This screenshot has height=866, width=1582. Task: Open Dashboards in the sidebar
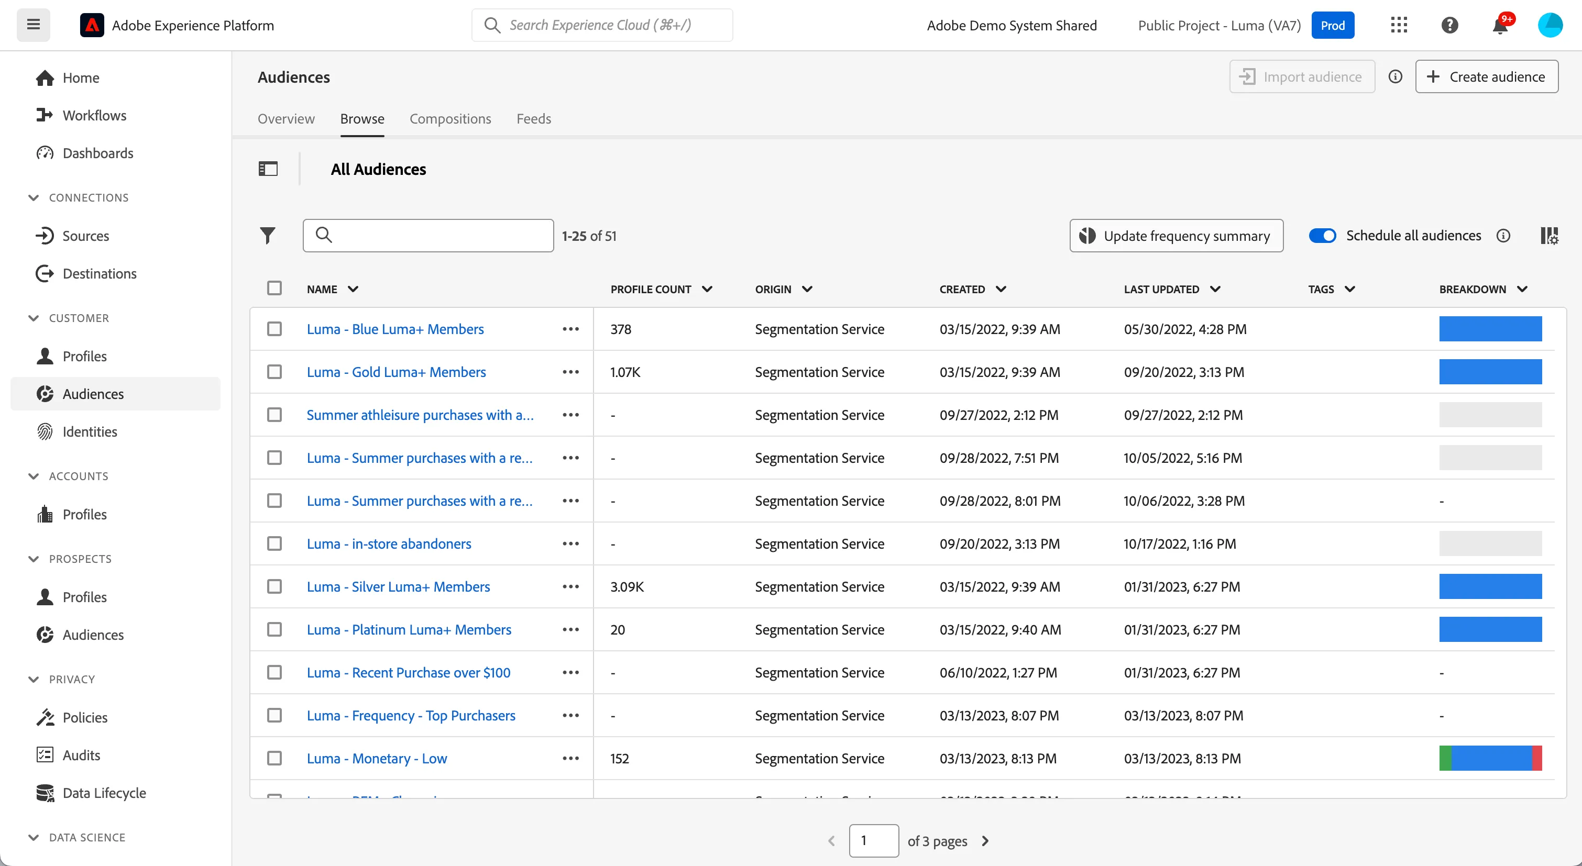97,153
